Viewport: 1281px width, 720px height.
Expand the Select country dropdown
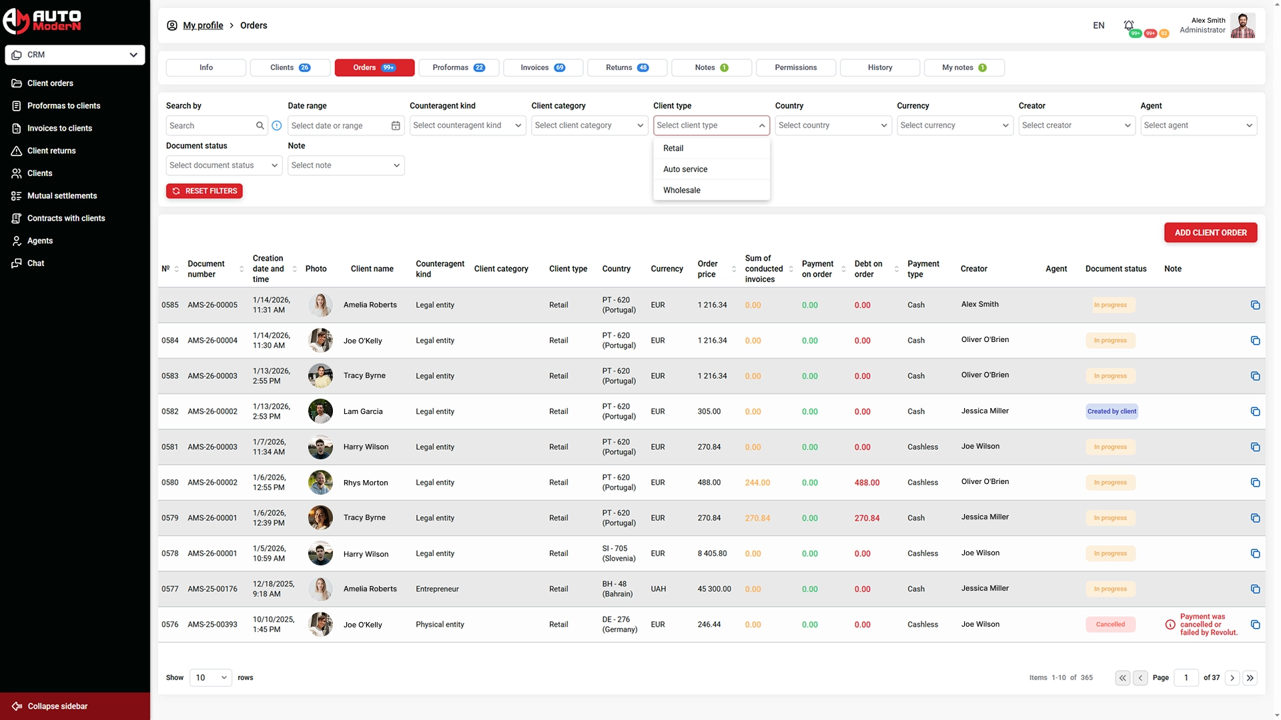[x=833, y=125]
